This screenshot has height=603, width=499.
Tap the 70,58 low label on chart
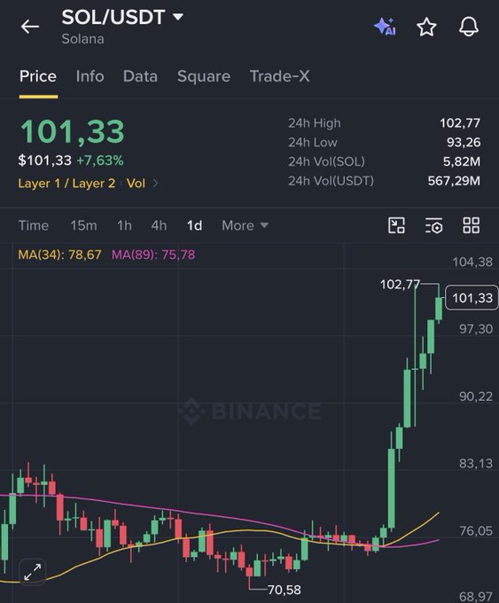click(x=285, y=590)
